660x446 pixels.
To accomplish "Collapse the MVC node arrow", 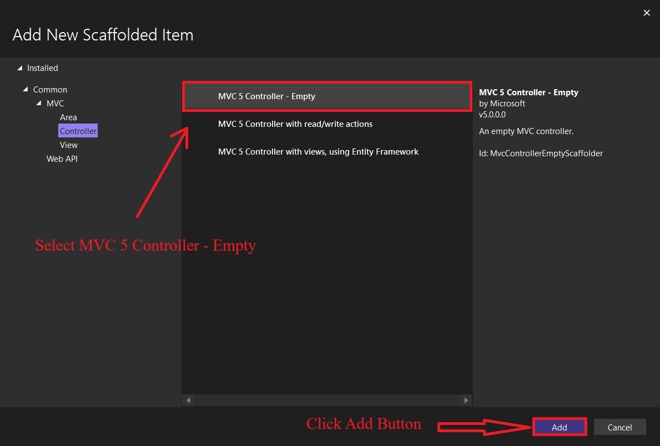I will tap(39, 104).
